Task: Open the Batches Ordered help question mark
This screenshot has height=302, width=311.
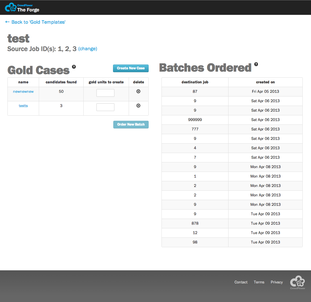Action: click(x=256, y=64)
